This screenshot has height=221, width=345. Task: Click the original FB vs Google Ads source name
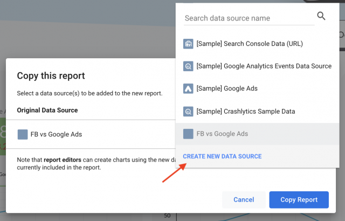tap(57, 135)
